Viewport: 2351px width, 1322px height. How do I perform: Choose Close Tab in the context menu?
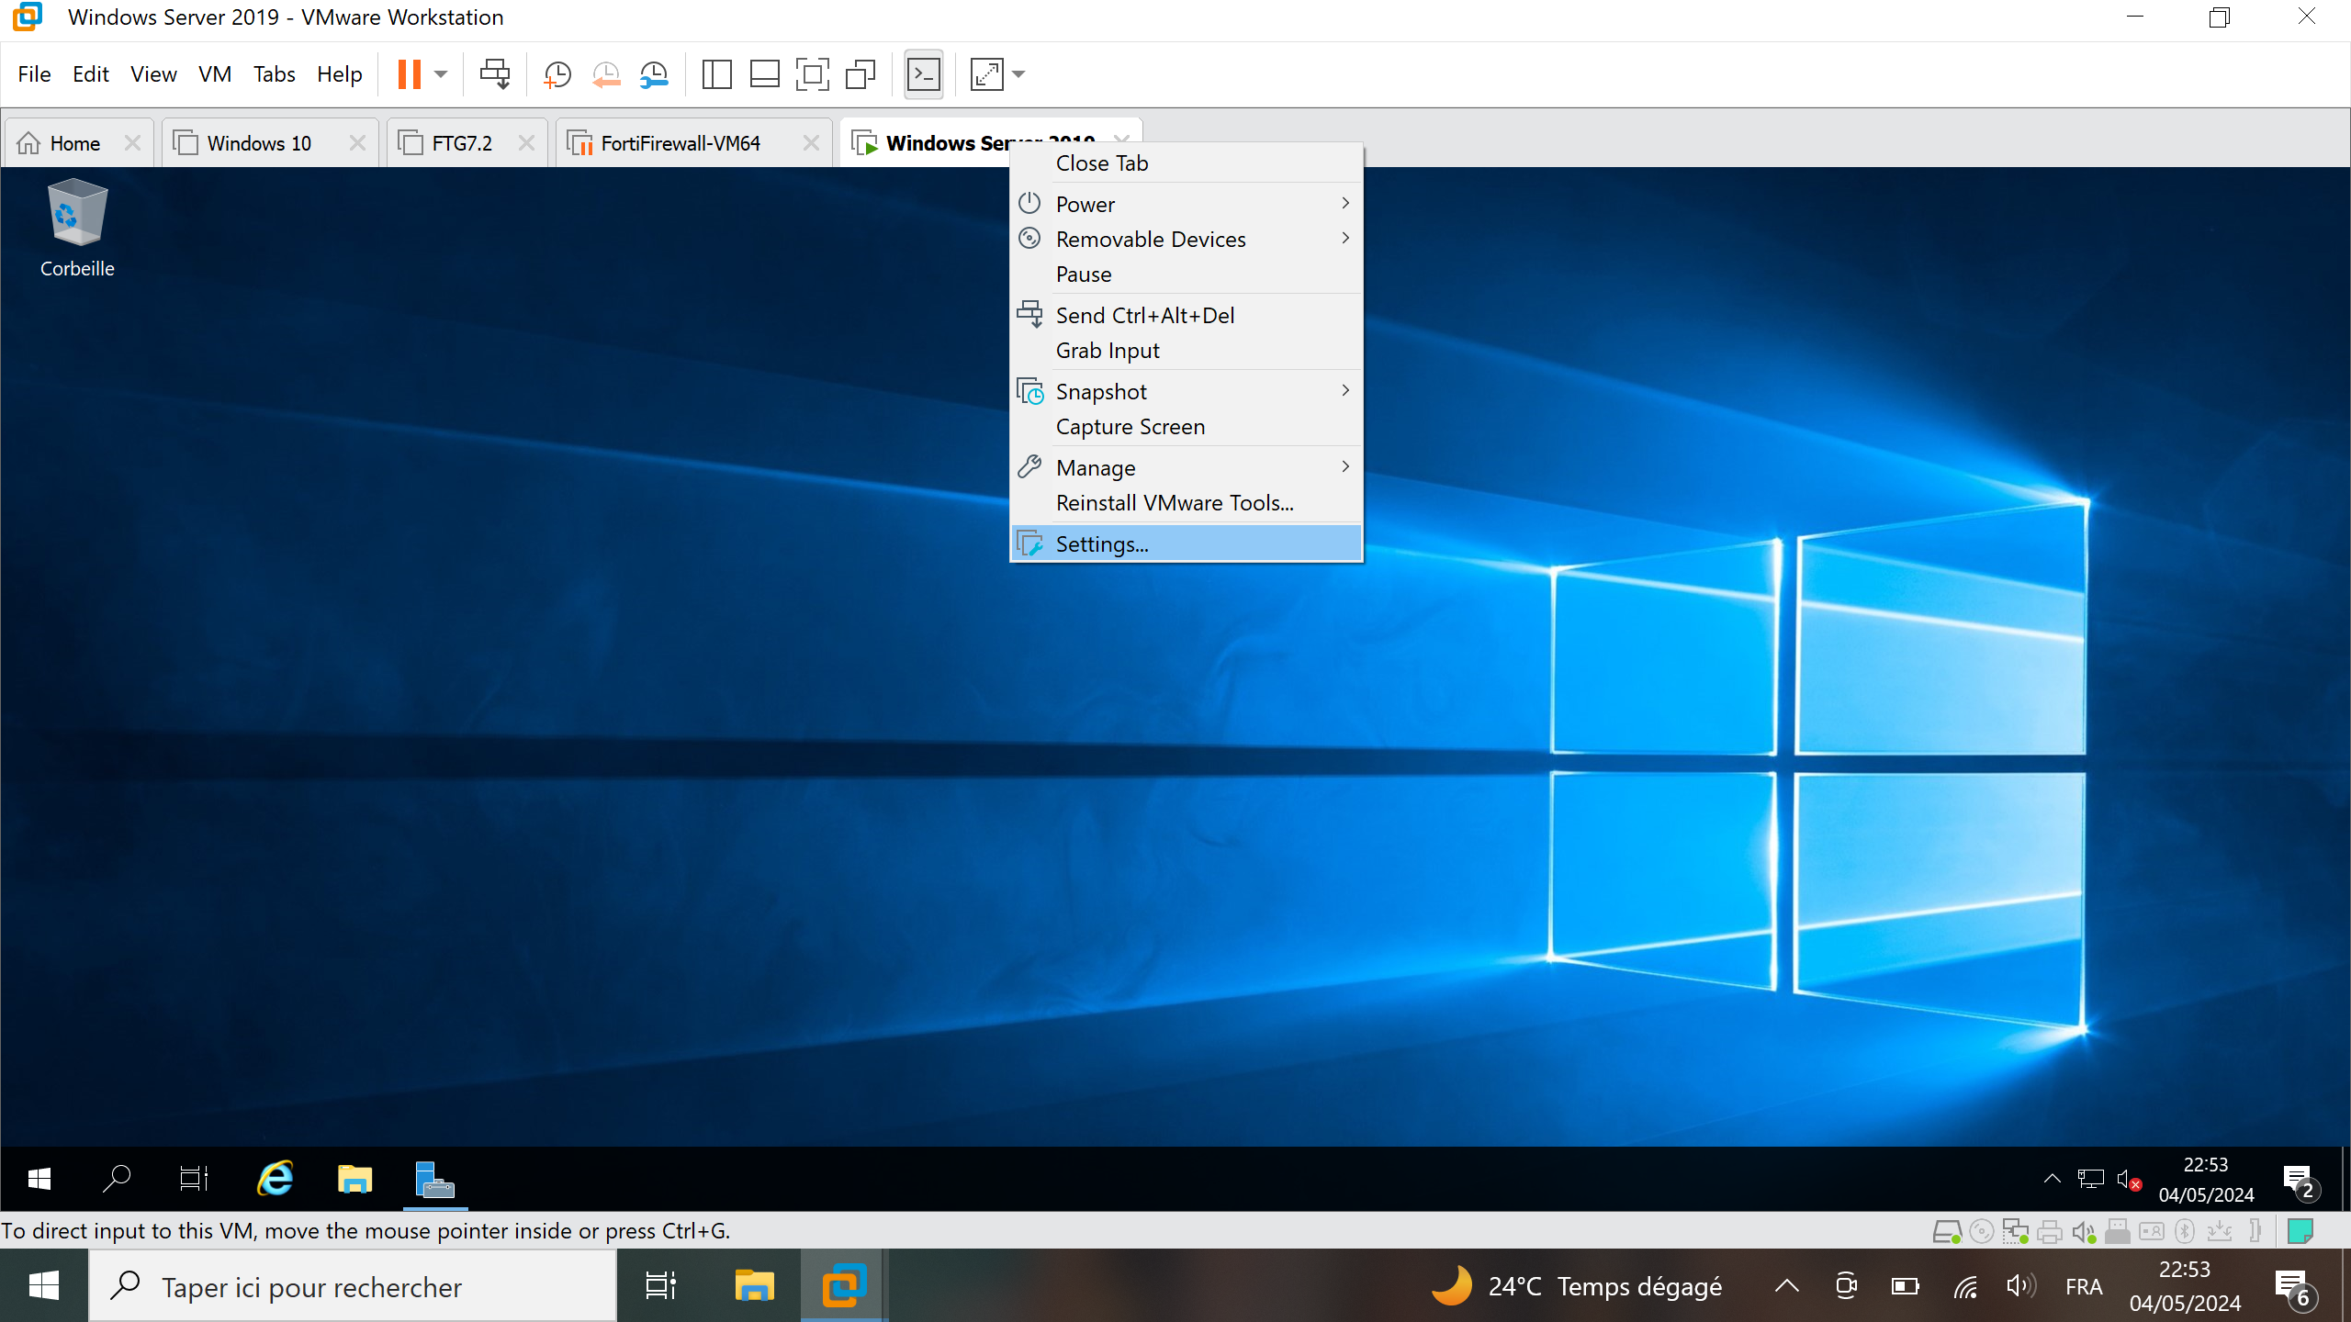[1186, 163]
